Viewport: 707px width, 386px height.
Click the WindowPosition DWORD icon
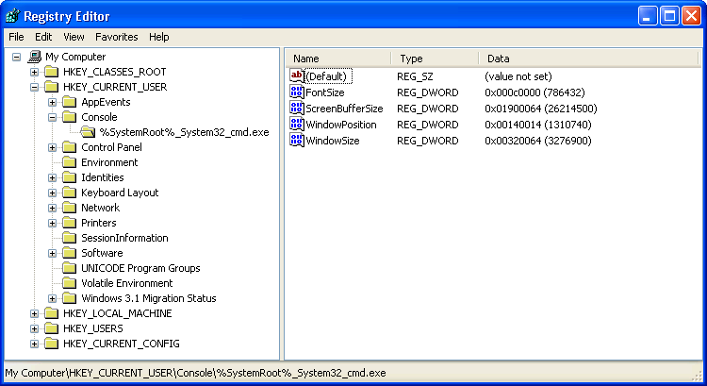(297, 125)
